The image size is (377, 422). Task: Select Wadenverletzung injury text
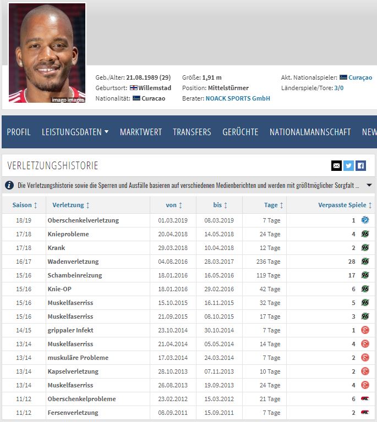click(x=73, y=262)
